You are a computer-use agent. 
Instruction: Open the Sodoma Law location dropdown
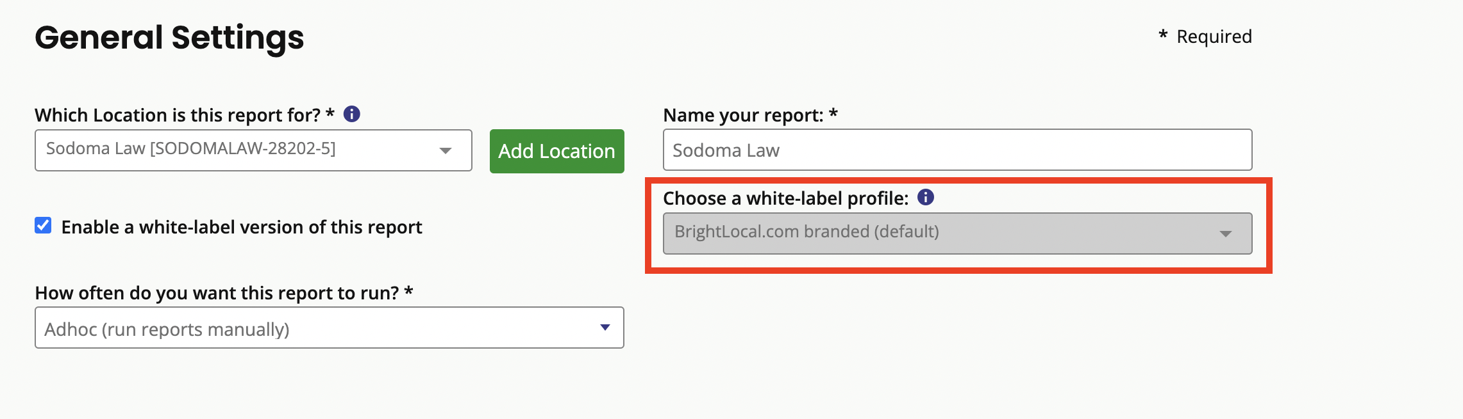[253, 150]
